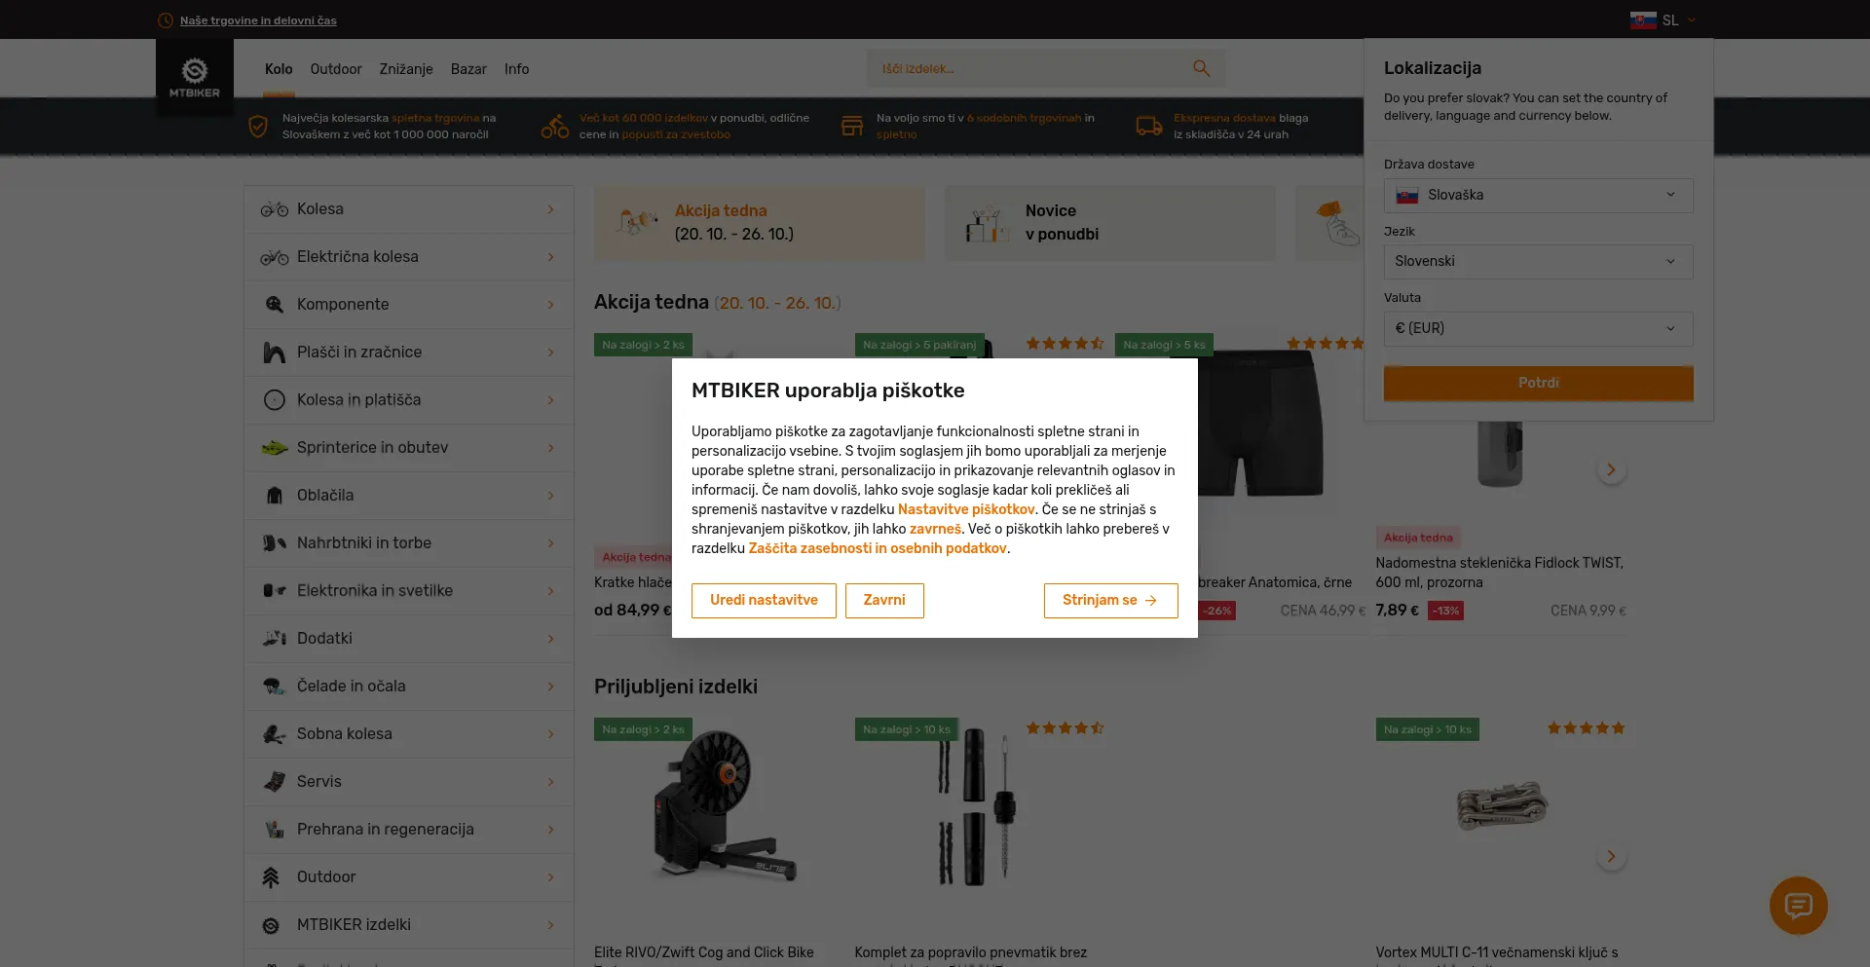Click the Kolesa bicycle icon in sidebar

click(275, 209)
